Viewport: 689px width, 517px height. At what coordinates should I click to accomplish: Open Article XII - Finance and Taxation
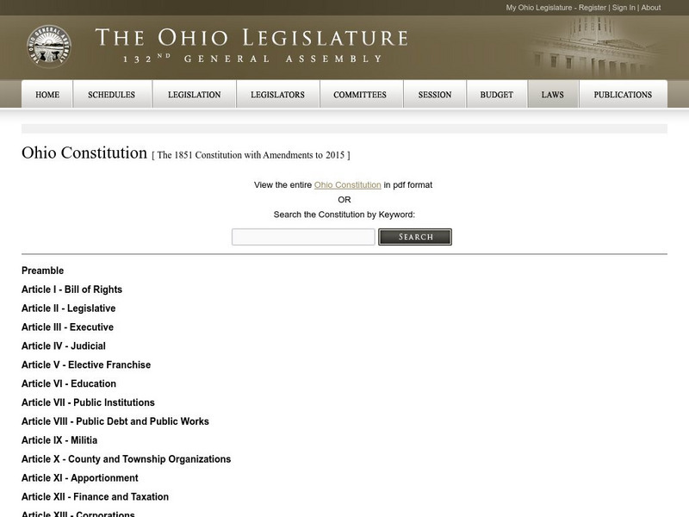(x=95, y=497)
